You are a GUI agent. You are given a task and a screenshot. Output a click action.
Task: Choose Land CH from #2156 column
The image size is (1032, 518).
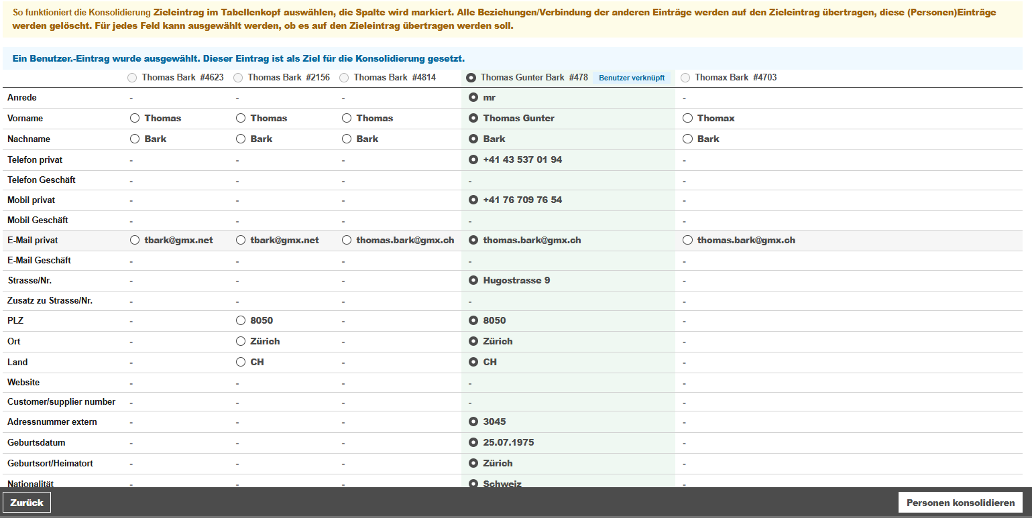click(x=241, y=362)
